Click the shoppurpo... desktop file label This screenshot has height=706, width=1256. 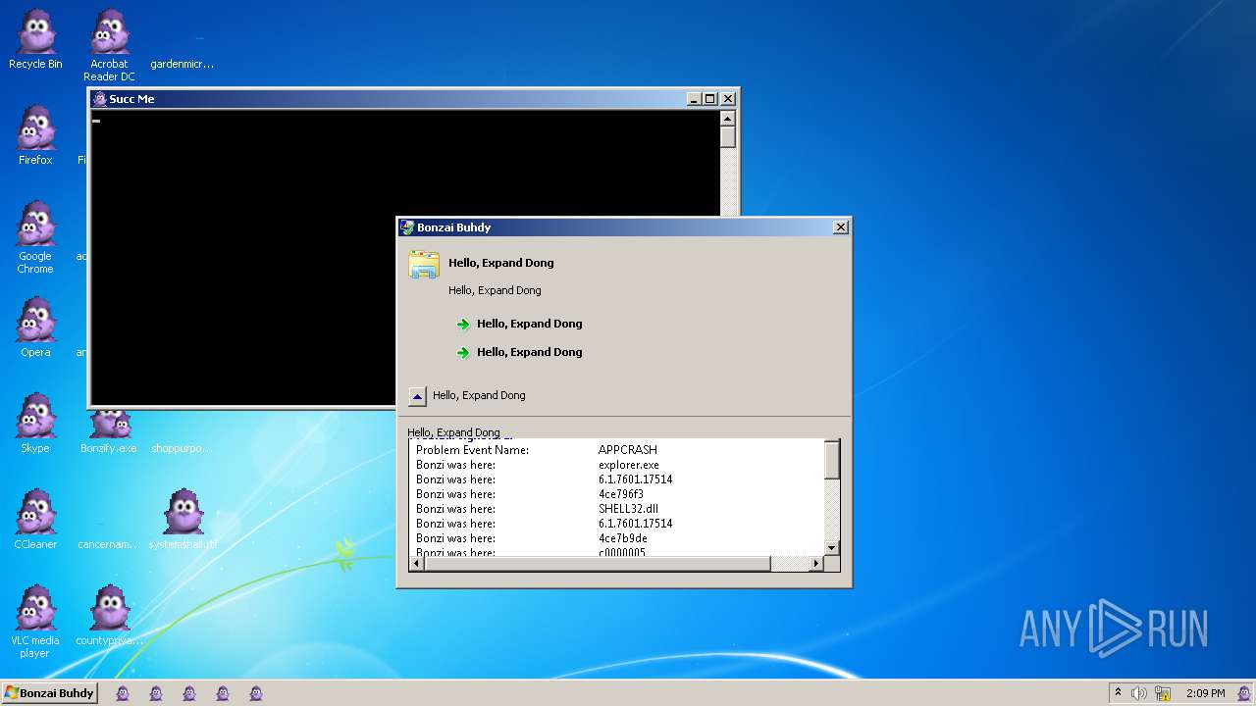pyautogui.click(x=183, y=448)
